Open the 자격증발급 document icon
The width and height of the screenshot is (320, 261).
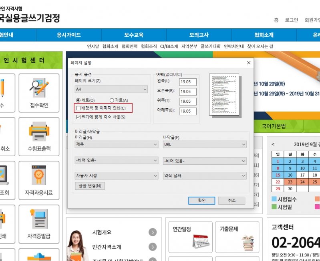click(x=39, y=219)
